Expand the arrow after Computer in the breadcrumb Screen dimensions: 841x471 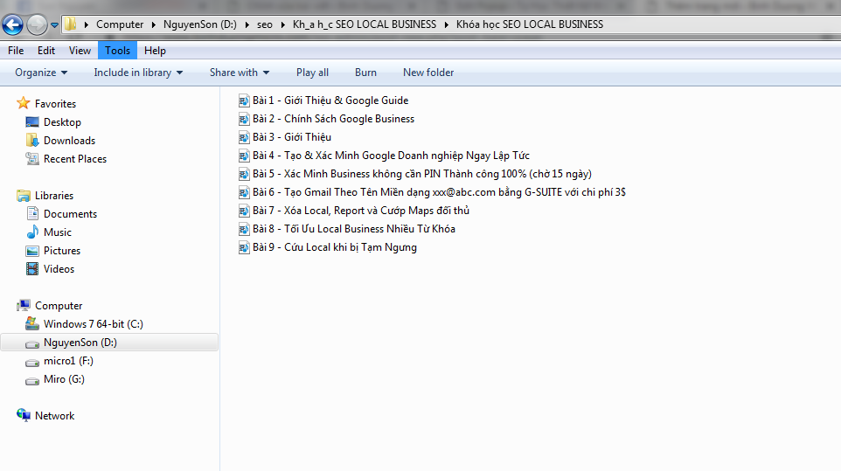(x=153, y=24)
